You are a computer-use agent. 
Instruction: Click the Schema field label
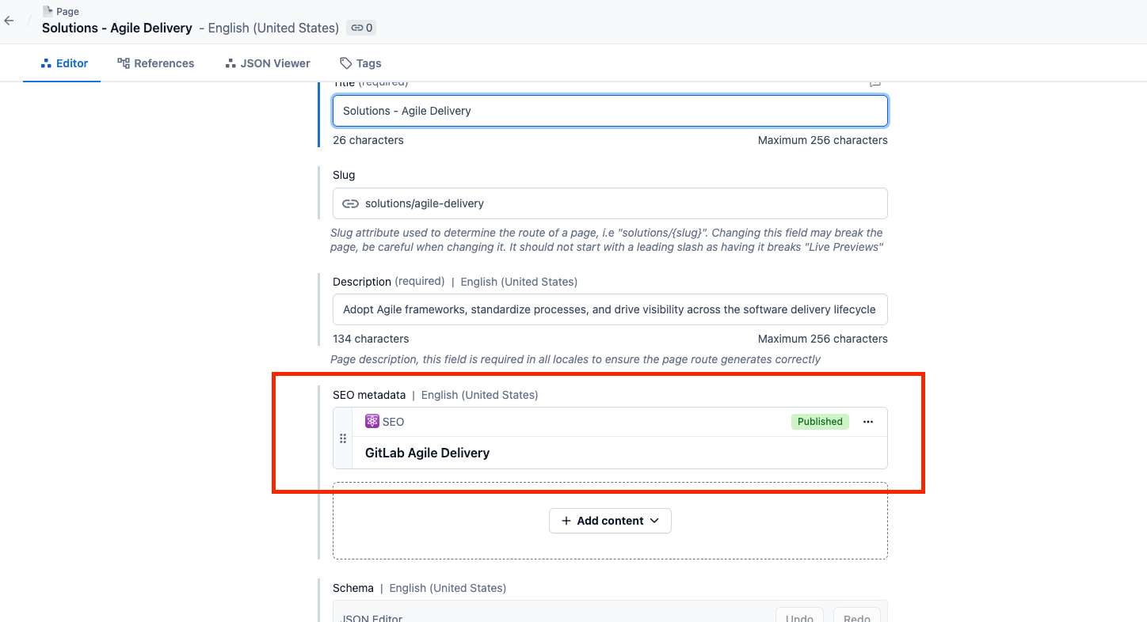353,588
